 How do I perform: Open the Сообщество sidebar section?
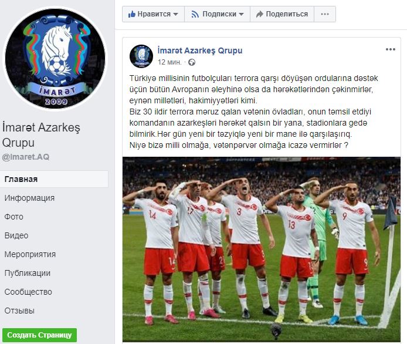pyautogui.click(x=28, y=292)
